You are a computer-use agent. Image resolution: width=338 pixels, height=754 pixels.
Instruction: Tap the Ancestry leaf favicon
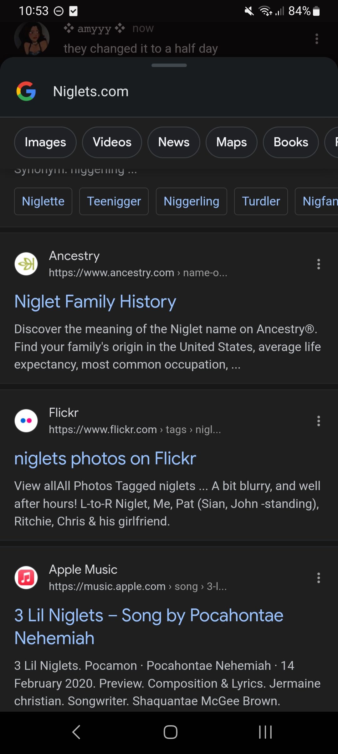[x=26, y=264]
